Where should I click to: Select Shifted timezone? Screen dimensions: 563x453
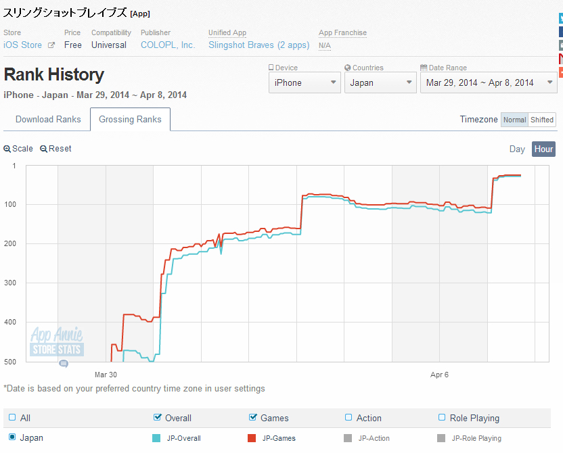542,120
